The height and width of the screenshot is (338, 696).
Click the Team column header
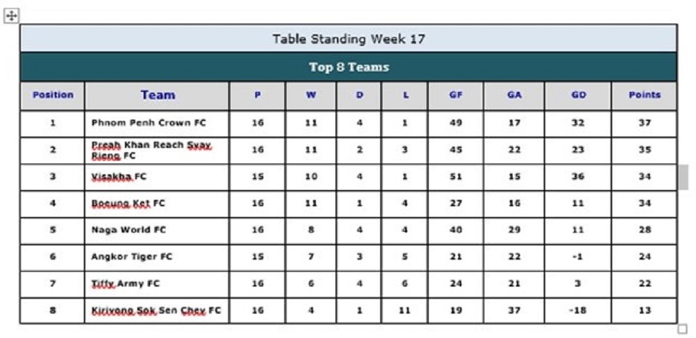point(158,95)
